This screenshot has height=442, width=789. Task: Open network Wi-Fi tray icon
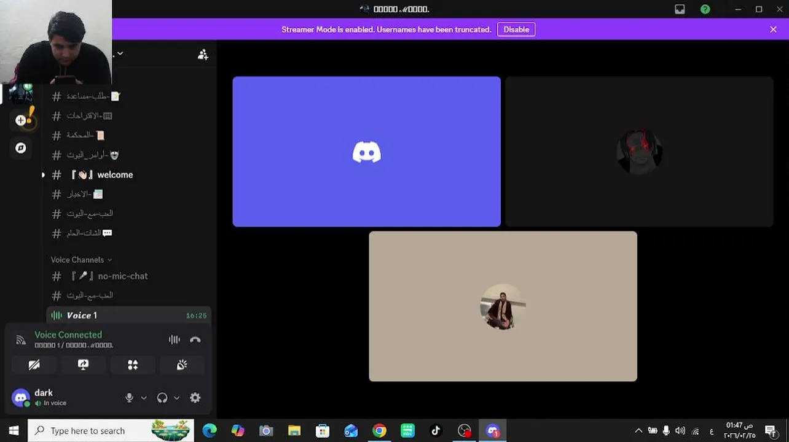point(695,431)
